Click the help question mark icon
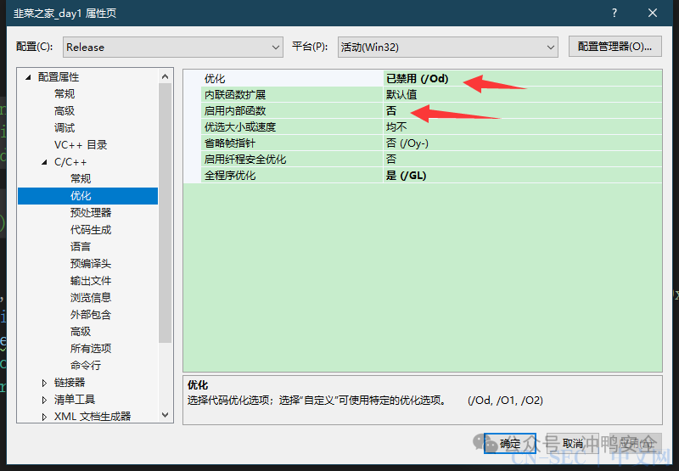The image size is (679, 471). pos(614,13)
